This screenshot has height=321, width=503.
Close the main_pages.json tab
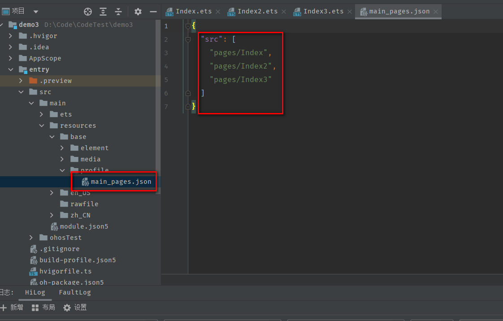pos(436,12)
